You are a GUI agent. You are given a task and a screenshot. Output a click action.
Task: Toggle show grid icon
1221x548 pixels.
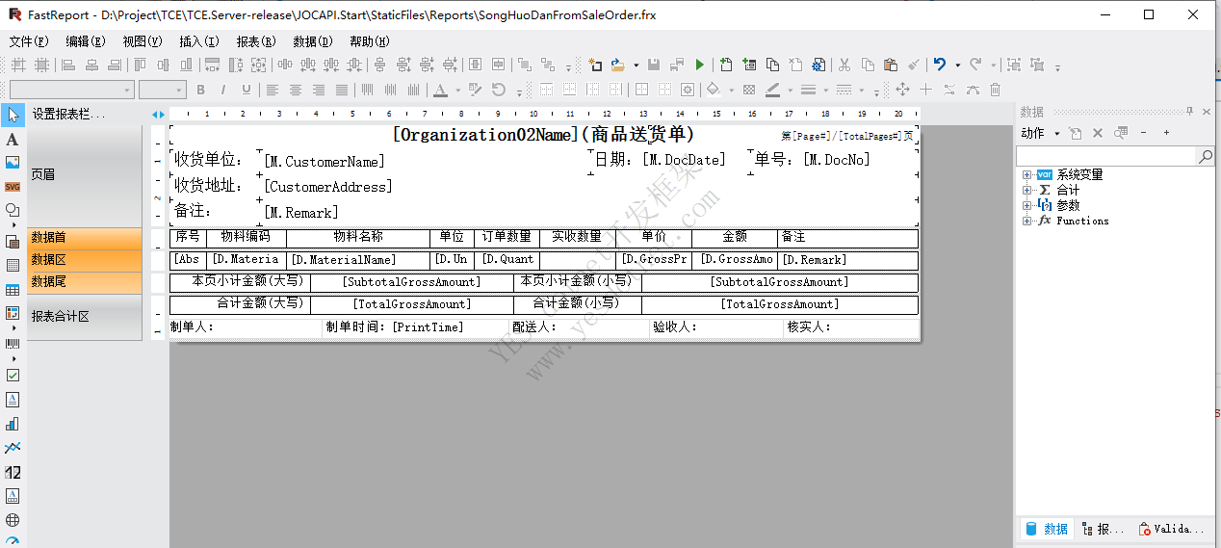pos(18,65)
